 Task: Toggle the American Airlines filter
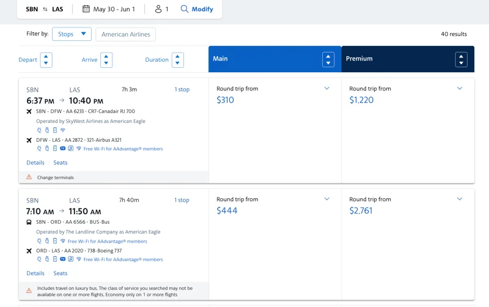click(126, 34)
